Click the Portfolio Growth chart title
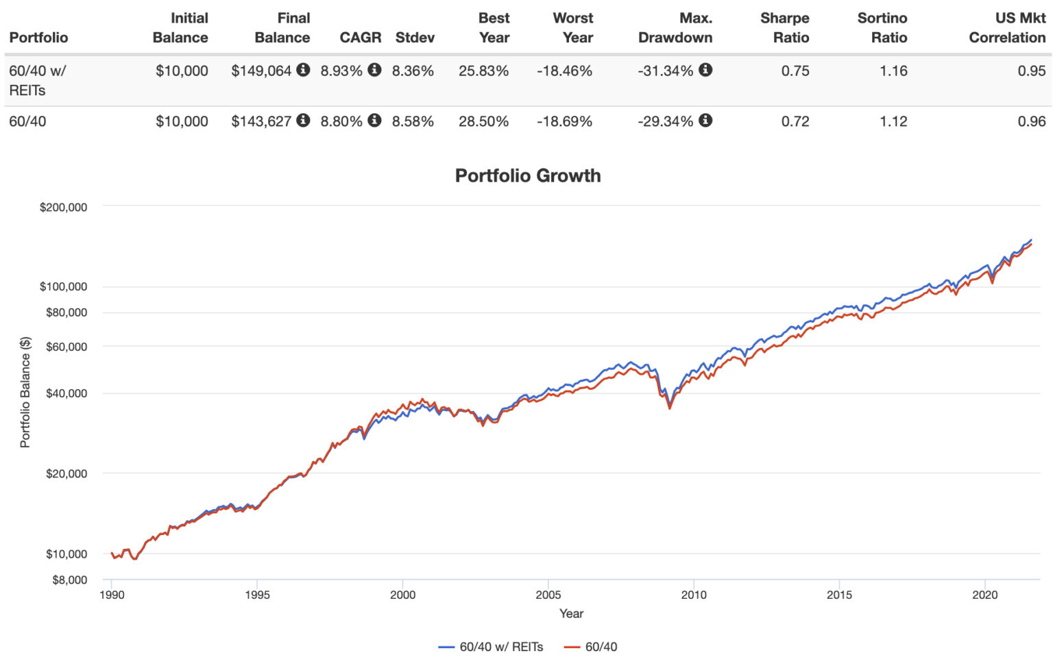The width and height of the screenshot is (1053, 666). pos(528,175)
